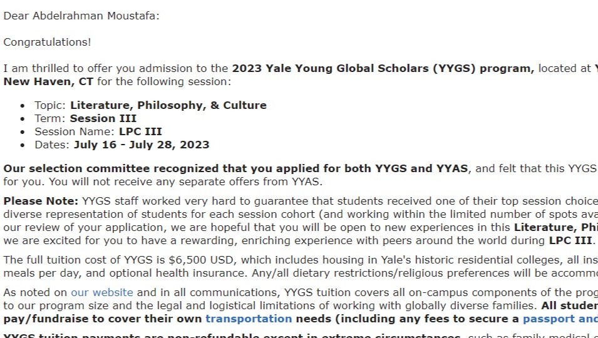Click the "Dear Abdelrahman Moustafa" greeting

click(81, 16)
